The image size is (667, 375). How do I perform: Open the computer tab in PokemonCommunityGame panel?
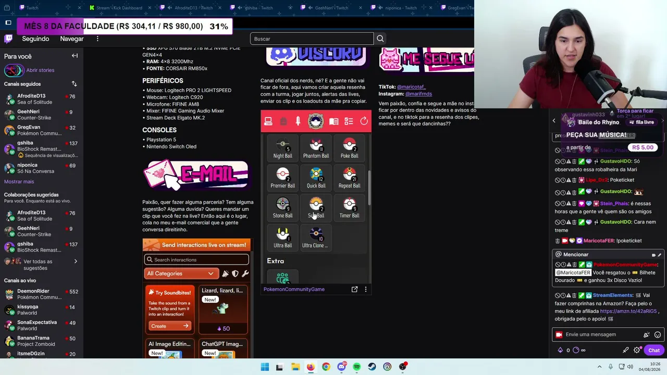point(268,121)
